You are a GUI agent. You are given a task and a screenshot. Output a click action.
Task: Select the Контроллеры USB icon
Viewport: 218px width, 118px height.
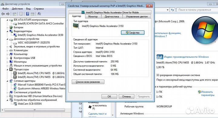click(x=11, y=58)
